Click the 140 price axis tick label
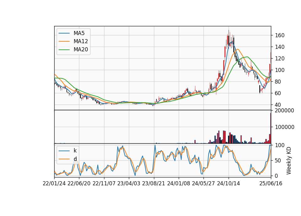The height and width of the screenshot is (216, 301). click(280, 47)
